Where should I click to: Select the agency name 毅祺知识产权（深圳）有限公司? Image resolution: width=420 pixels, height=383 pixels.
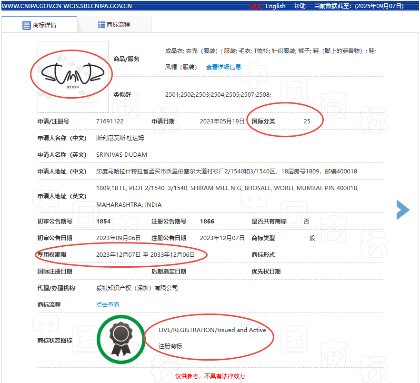[137, 288]
